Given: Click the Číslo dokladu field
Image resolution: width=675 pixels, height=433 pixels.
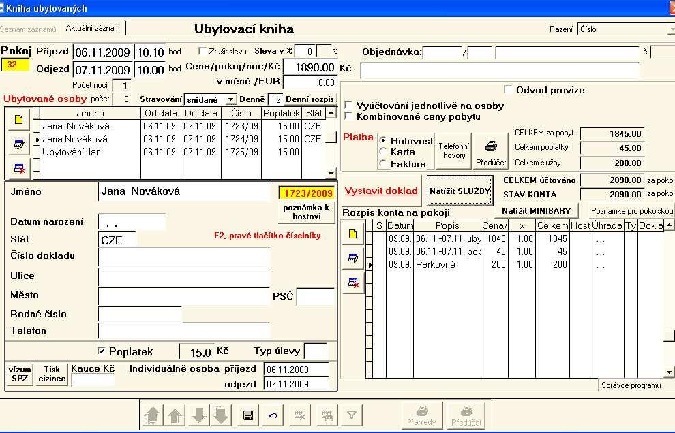Looking at the screenshot, I should 184,257.
